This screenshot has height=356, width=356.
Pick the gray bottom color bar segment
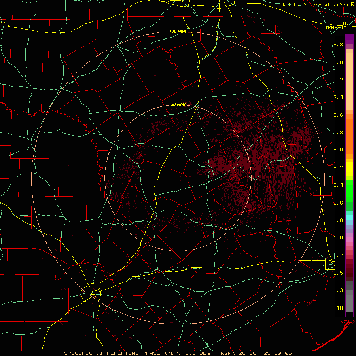point(349,303)
